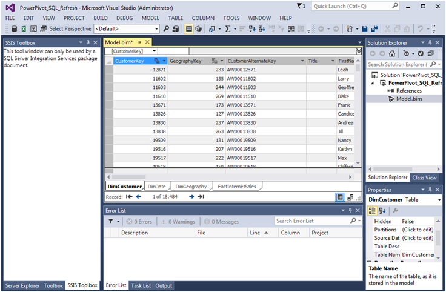Open the COLUMN menu
446x292 pixels.
click(x=203, y=18)
